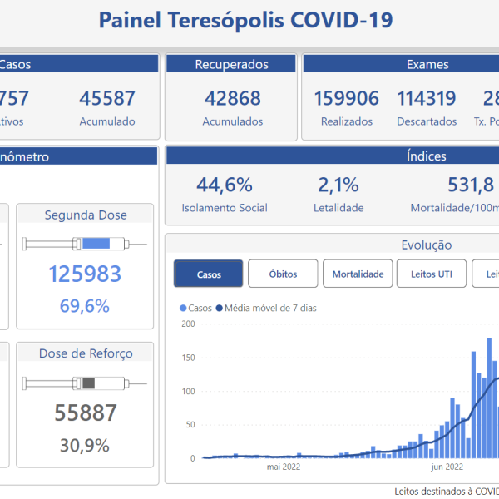The image size is (499, 499).
Task: Click the mai 2022 axis label
Action: pos(283,467)
